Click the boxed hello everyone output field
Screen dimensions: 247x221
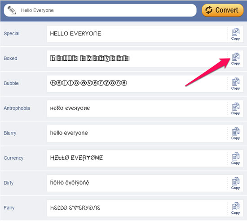[x=137, y=59]
